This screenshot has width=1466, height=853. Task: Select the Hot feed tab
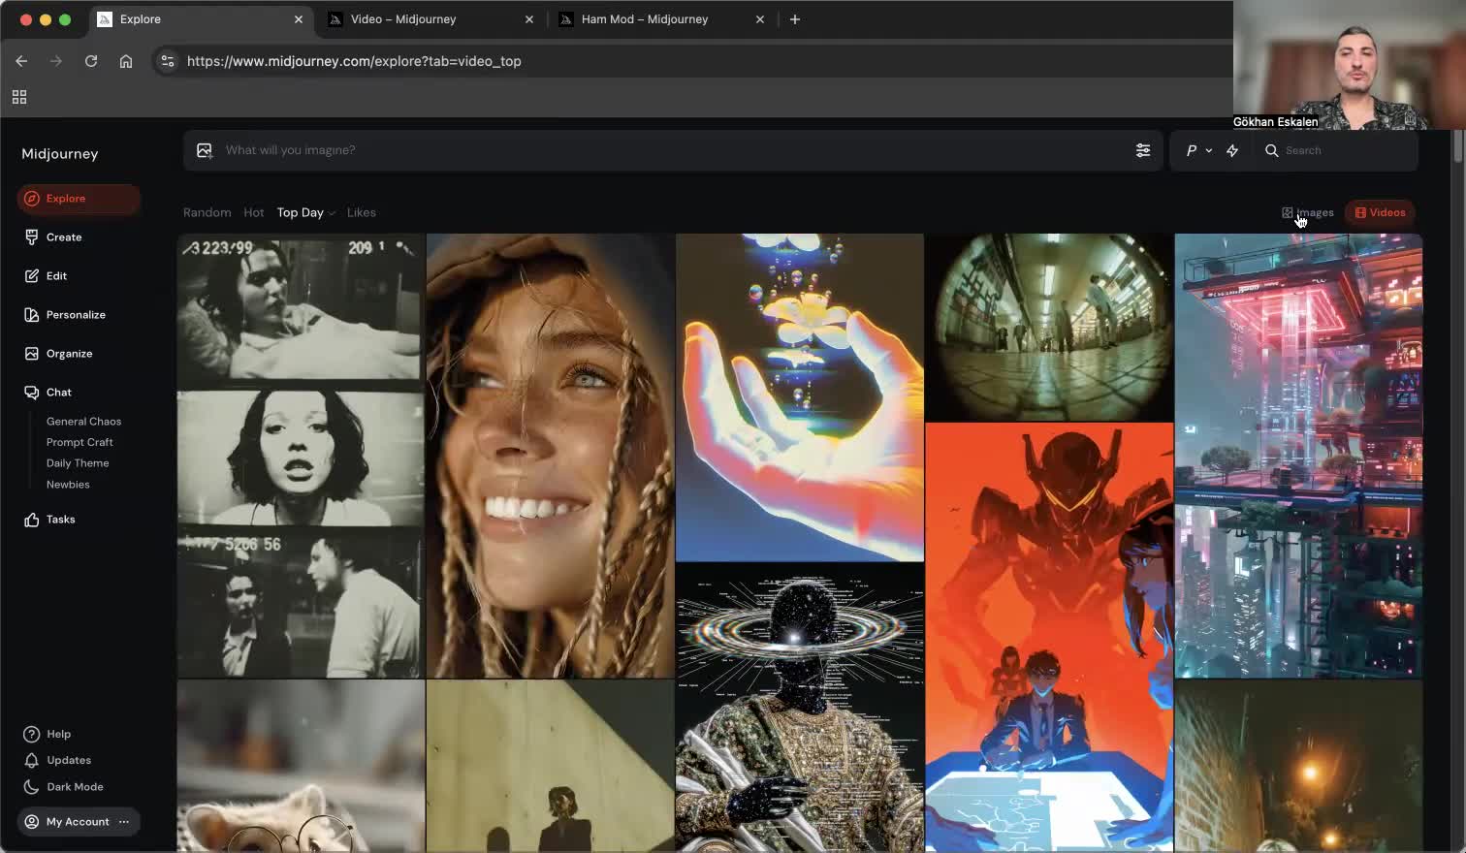[x=254, y=212]
